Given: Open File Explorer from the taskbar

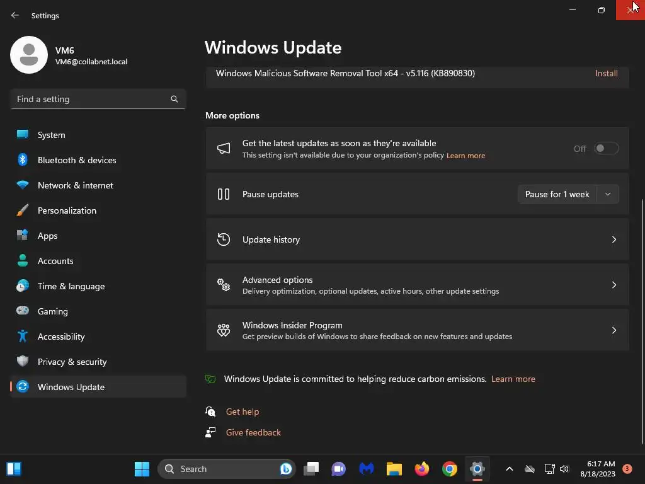Looking at the screenshot, I should click(x=394, y=469).
